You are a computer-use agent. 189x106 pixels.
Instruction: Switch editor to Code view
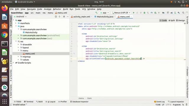point(163,20)
